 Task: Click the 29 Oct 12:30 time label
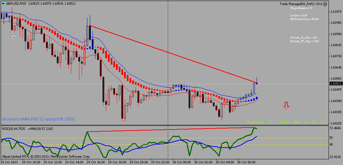coord(52,162)
